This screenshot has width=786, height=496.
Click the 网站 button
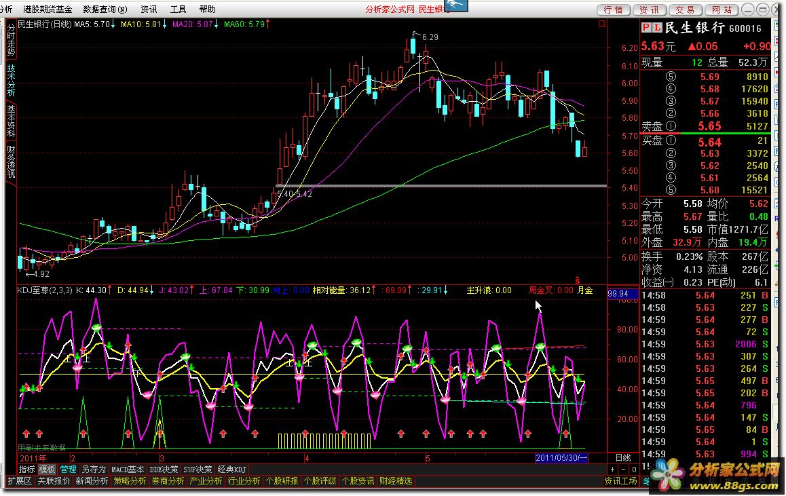tap(722, 9)
